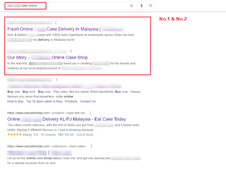
Task: Click the 'RM 105.00' price text
Action: (66, 135)
